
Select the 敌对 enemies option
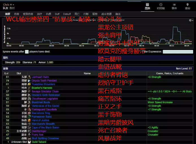click(x=12, y=8)
